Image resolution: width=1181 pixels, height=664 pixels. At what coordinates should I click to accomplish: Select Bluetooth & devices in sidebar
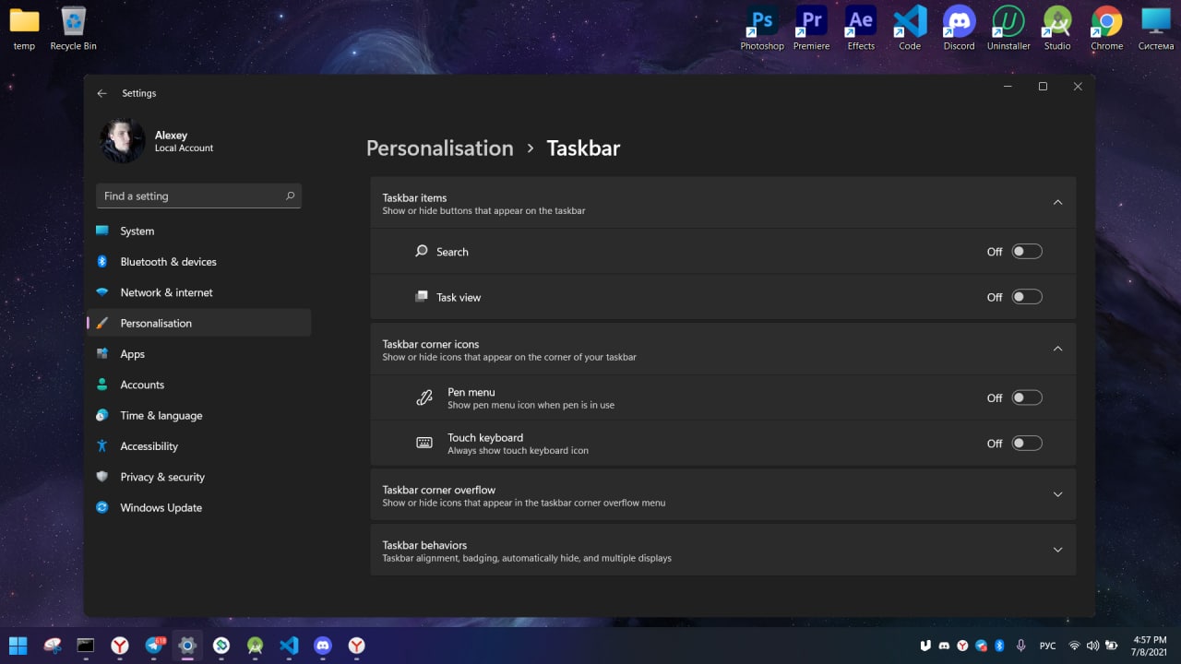tap(199, 262)
